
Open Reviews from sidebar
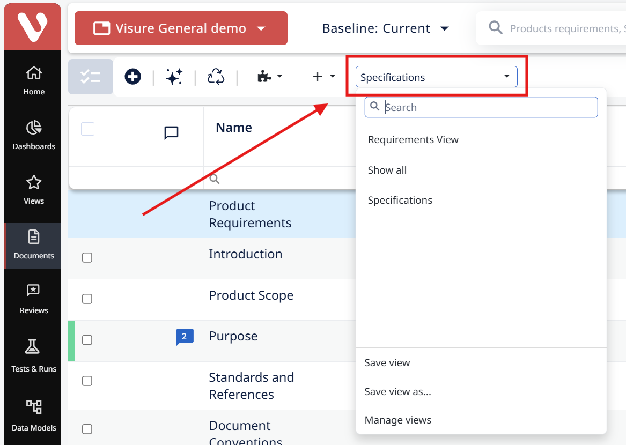point(34,300)
